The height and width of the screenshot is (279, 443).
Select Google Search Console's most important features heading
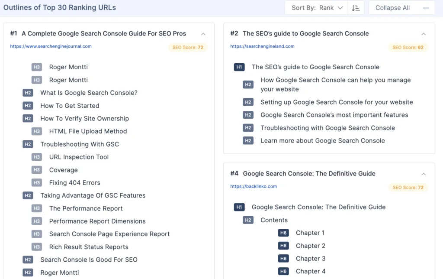334,115
